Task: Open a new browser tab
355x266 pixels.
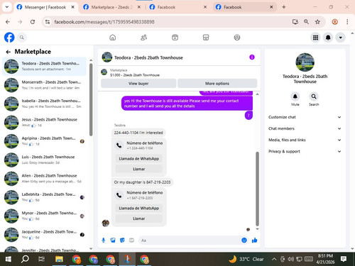Action: (x=284, y=7)
